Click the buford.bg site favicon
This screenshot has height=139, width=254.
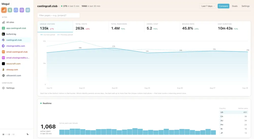tap(3, 34)
